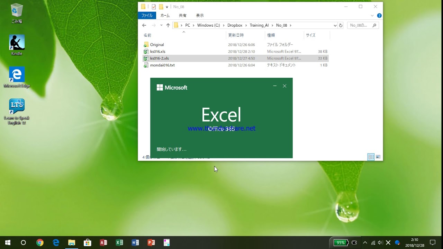Open Excel from the taskbar
The image size is (443, 249).
119,242
